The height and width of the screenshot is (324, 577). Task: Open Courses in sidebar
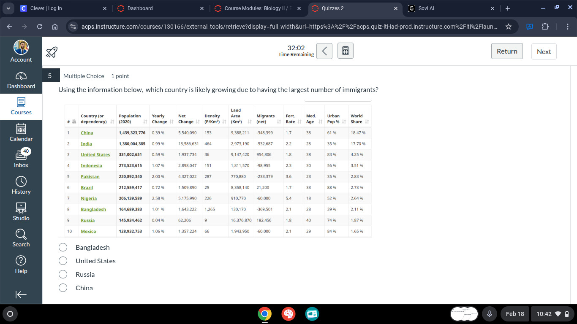click(21, 107)
